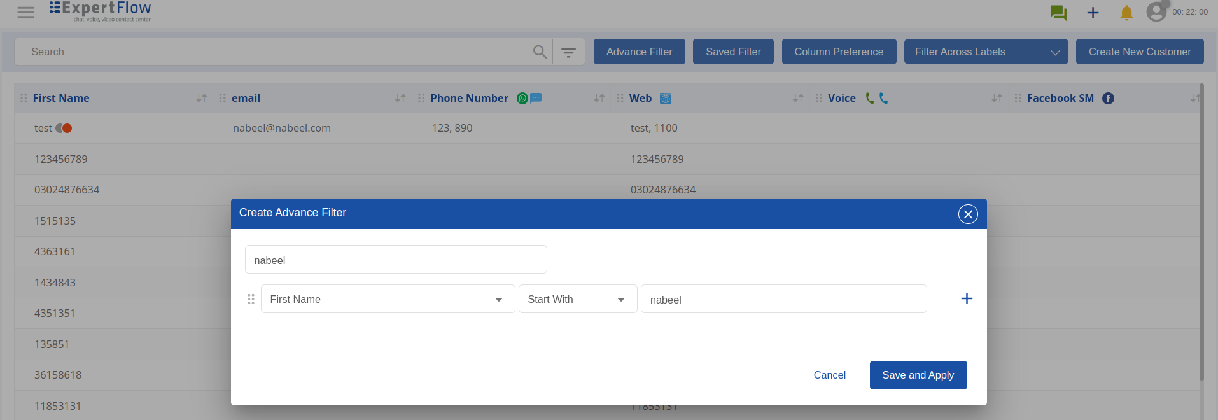Open the chat conversations icon
The height and width of the screenshot is (420, 1218).
pos(1058,13)
